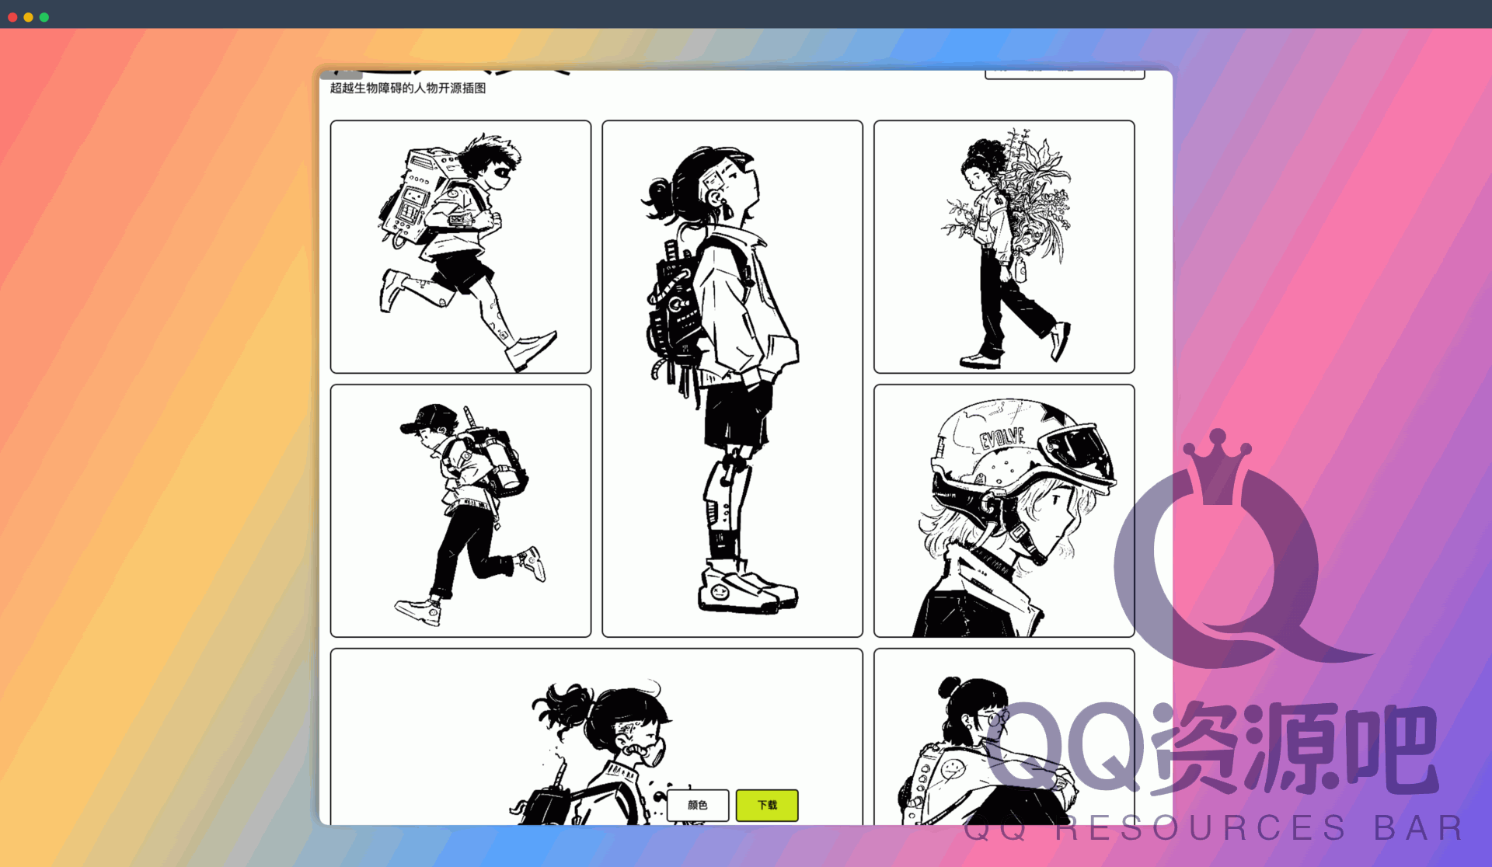This screenshot has width=1492, height=867.
Task: Click the heading 超越生物障碍的人物开源插图
Action: point(408,89)
